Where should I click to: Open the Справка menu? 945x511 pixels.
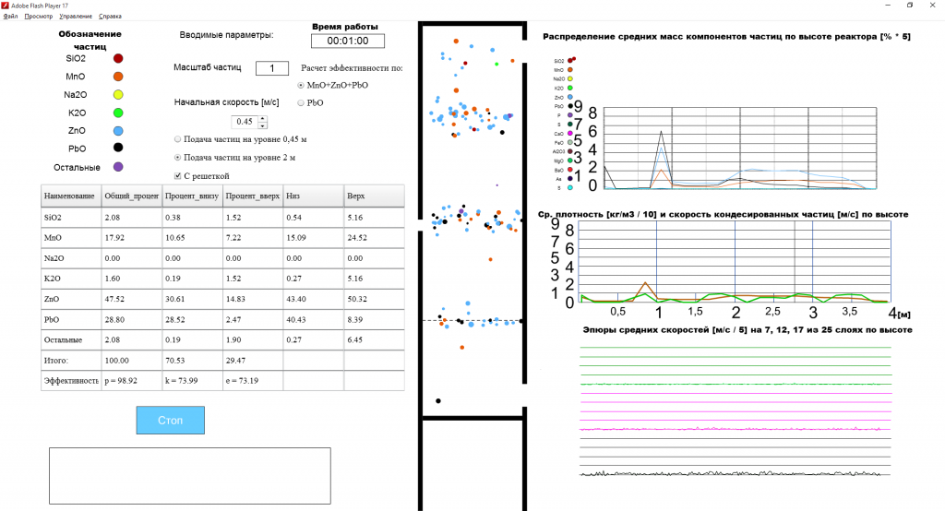(x=110, y=17)
